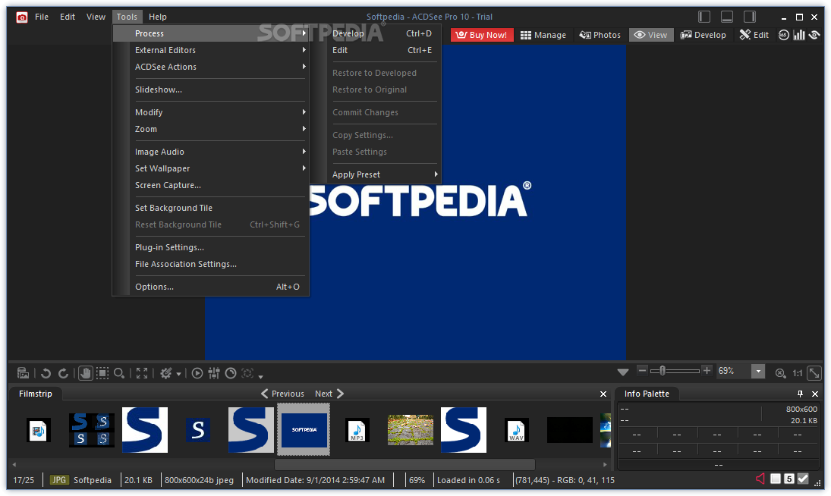Go to the Next filmstrip image
This screenshot has height=496, width=831.
pyautogui.click(x=329, y=394)
